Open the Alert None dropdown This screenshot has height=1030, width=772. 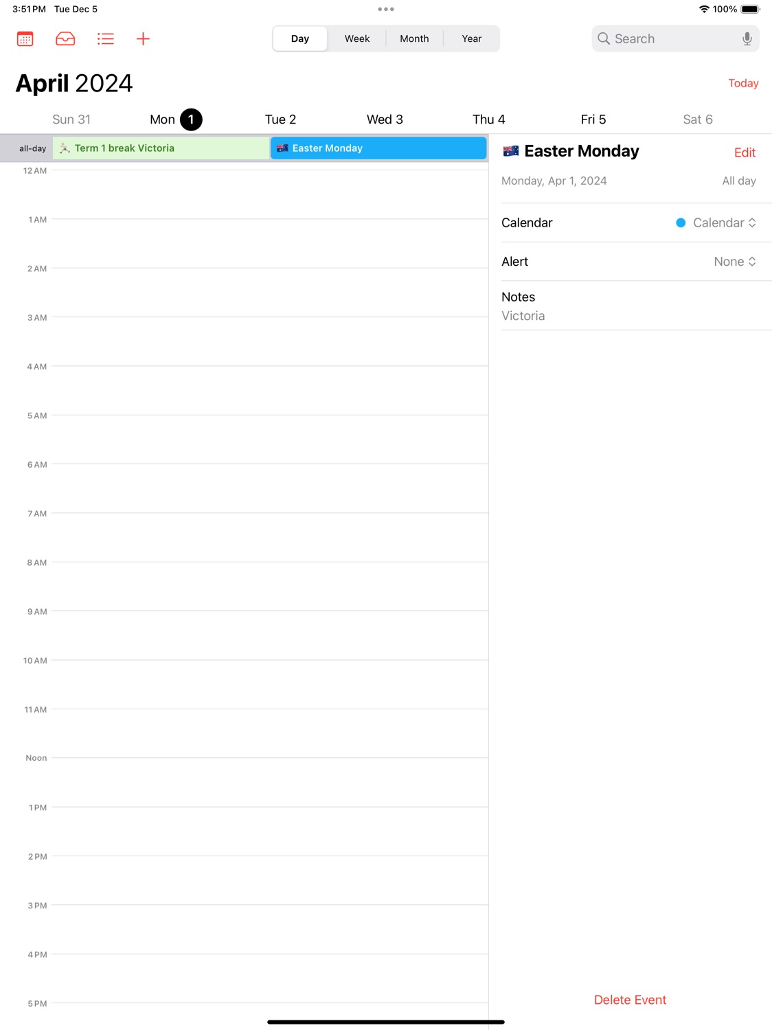pos(735,262)
